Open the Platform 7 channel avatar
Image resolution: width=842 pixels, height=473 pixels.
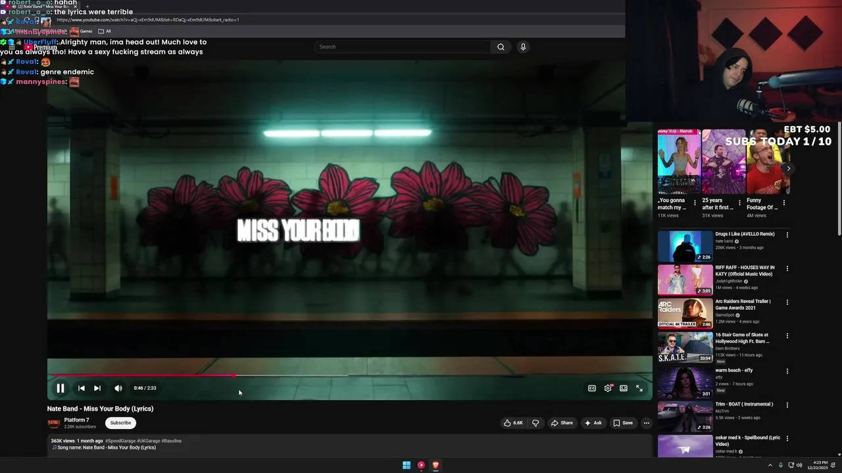point(54,423)
